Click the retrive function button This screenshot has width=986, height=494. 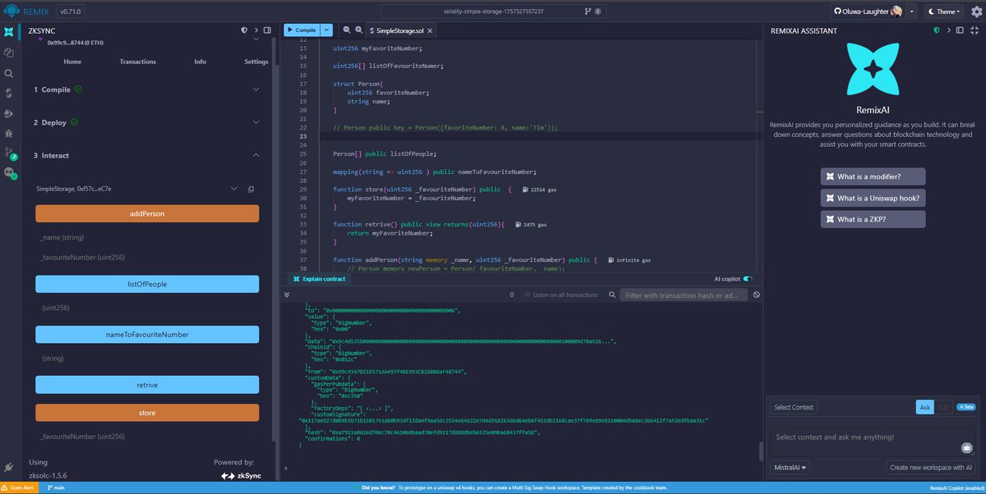click(x=147, y=385)
